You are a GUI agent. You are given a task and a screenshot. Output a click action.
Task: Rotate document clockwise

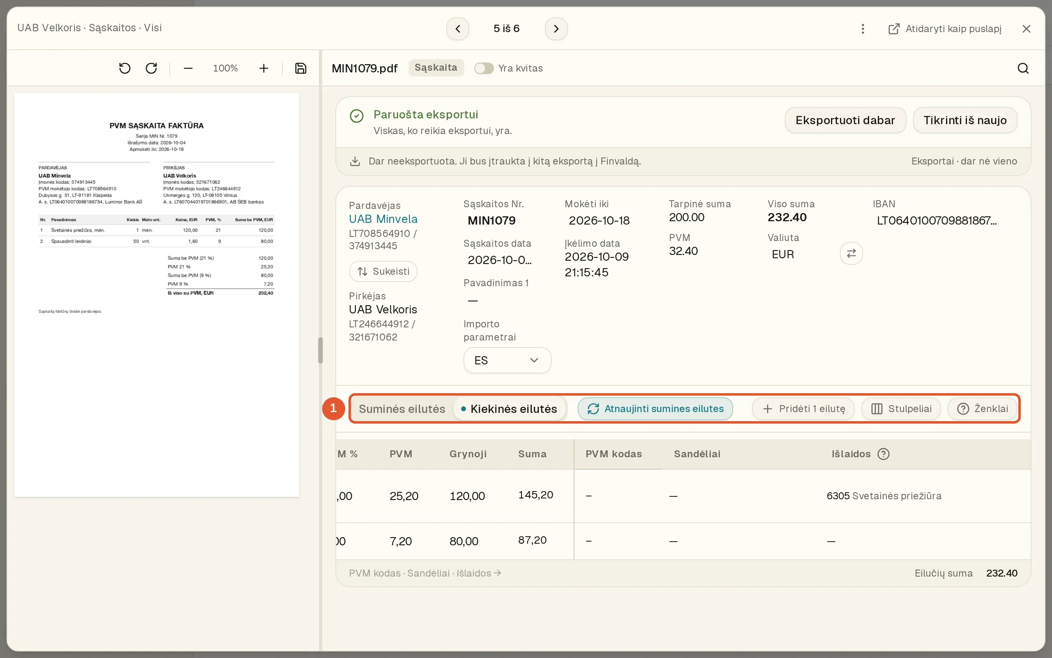point(151,68)
